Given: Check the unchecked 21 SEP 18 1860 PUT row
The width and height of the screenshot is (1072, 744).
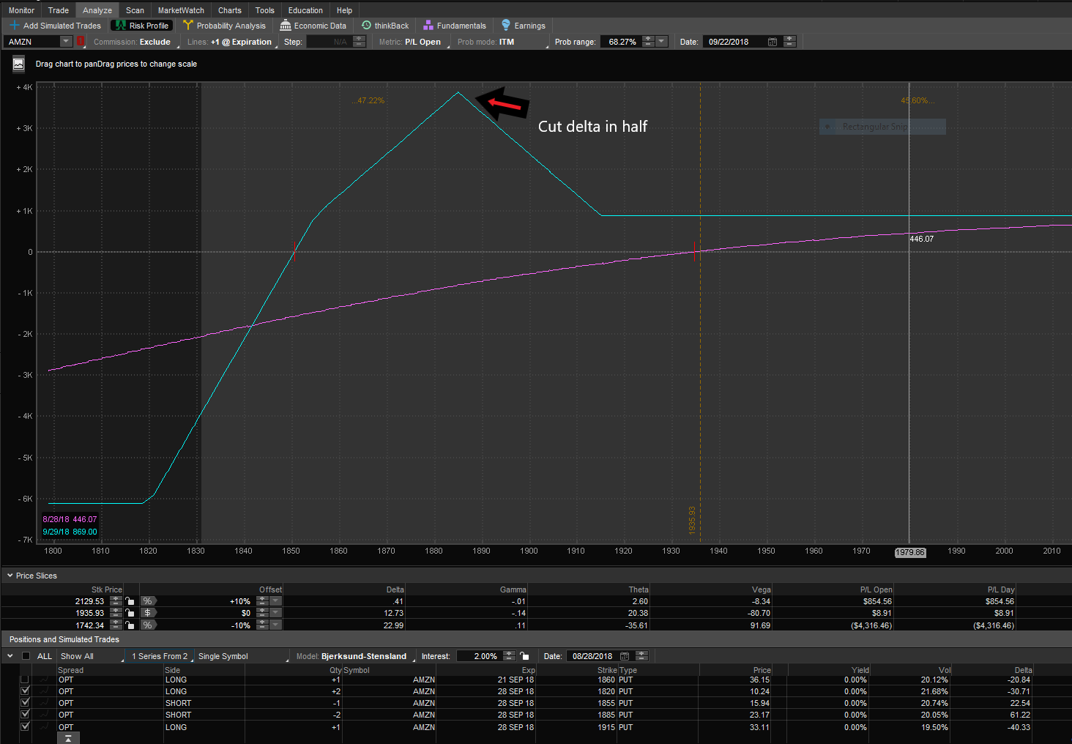Looking at the screenshot, I should pyautogui.click(x=25, y=680).
